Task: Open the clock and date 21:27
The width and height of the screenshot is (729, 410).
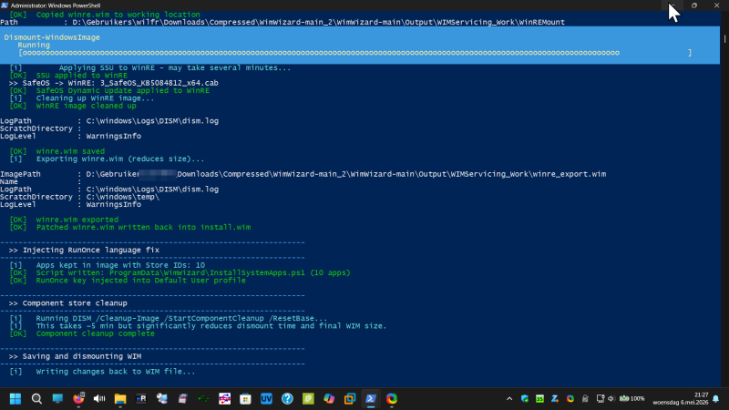Action: [680, 398]
